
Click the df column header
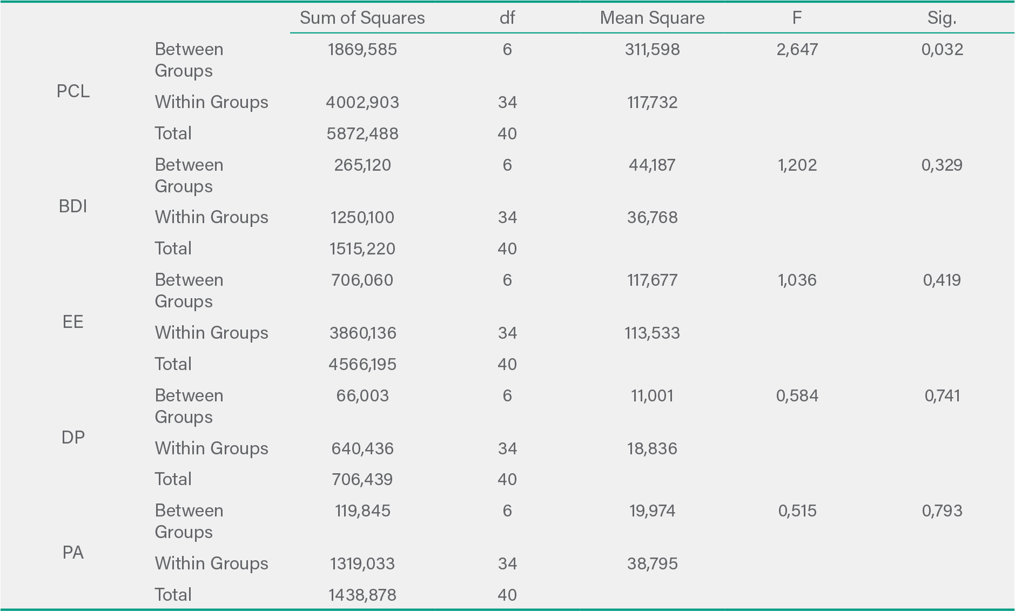(507, 18)
